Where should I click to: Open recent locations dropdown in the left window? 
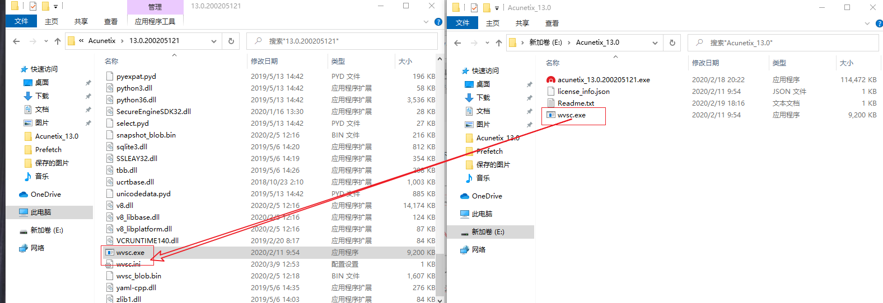point(46,41)
